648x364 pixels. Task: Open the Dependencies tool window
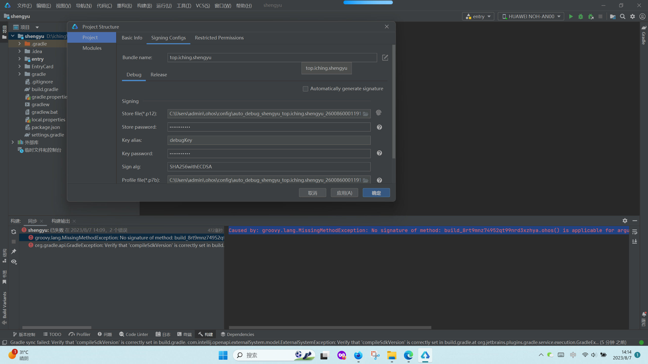pos(237,334)
